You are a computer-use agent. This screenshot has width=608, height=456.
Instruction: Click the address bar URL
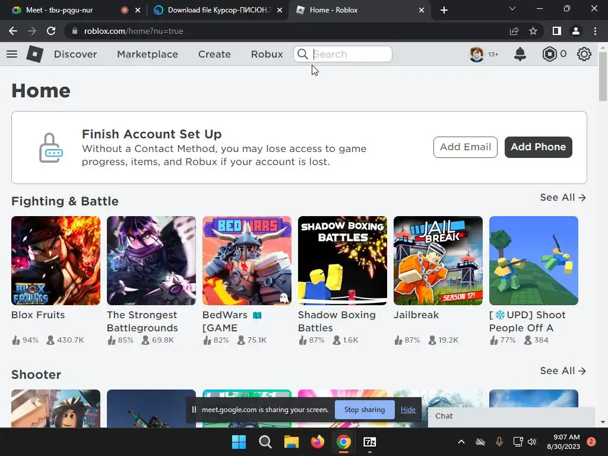click(x=134, y=31)
